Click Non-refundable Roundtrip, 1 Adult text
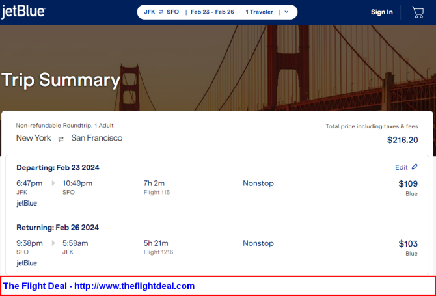Viewport: 436px width, 296px height. pos(64,126)
